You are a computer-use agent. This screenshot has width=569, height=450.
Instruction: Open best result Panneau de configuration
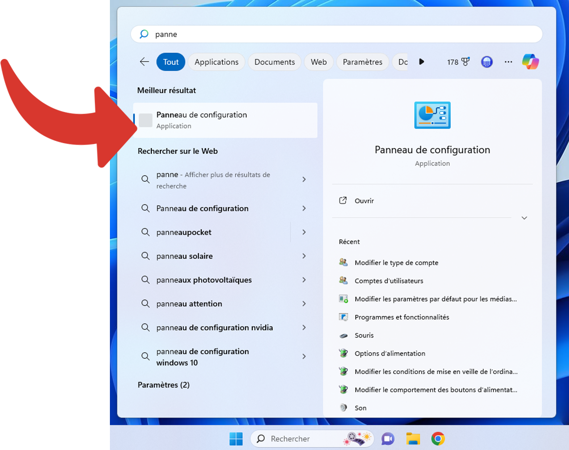225,120
